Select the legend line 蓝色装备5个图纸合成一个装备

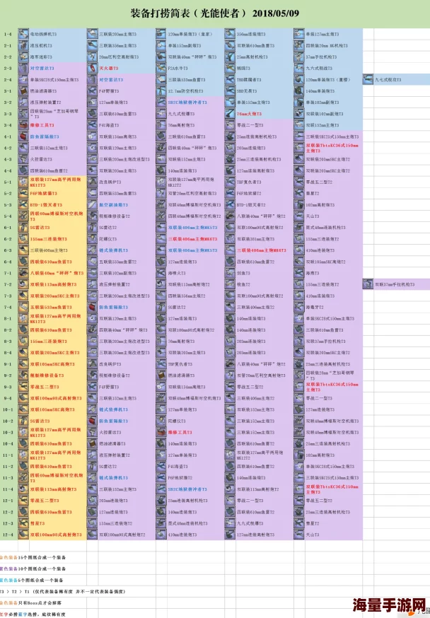(x=32, y=580)
